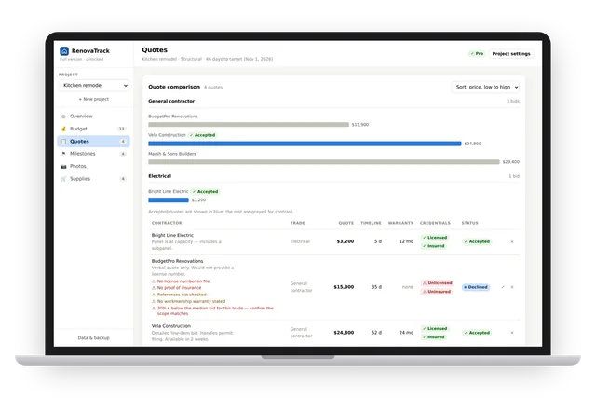Click Accepted status badge in Bright Line Electric row
Screen dimensions: 596x398
[x=477, y=241]
